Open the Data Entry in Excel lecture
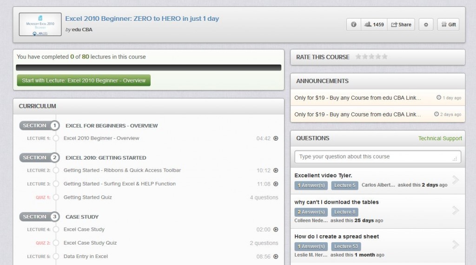 coord(86,257)
